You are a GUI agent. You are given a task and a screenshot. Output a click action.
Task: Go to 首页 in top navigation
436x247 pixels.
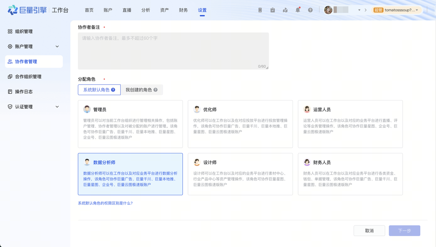click(89, 10)
